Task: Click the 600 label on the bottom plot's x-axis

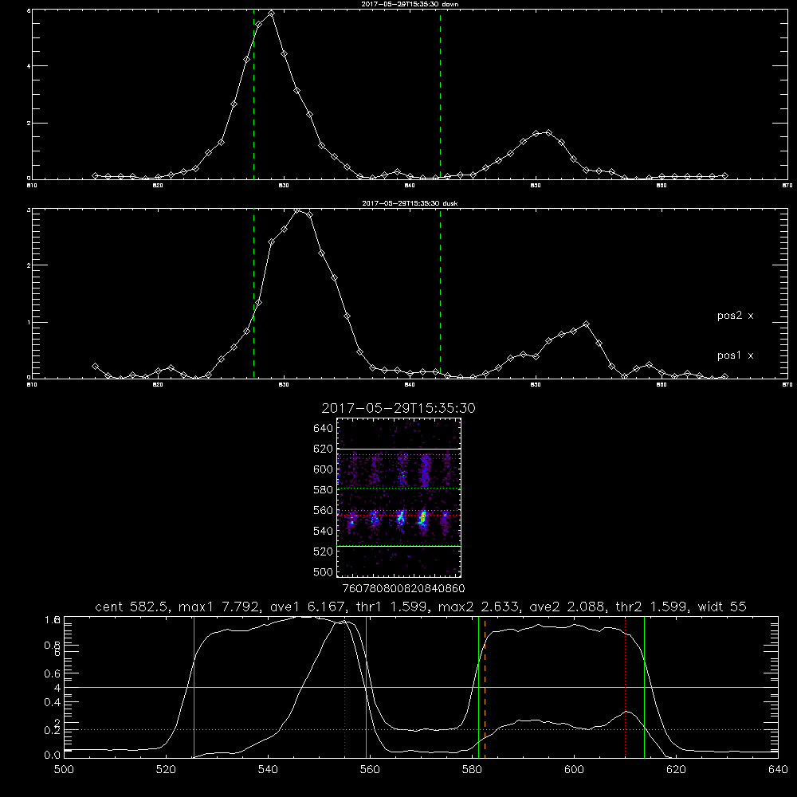Action: point(574,770)
